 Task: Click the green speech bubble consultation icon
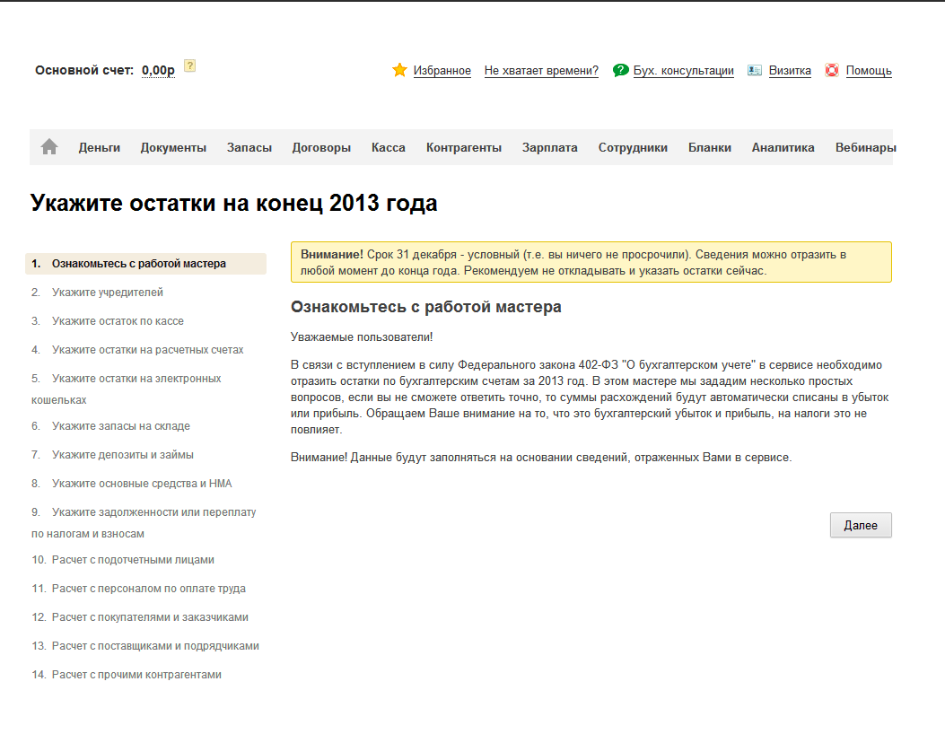[620, 70]
